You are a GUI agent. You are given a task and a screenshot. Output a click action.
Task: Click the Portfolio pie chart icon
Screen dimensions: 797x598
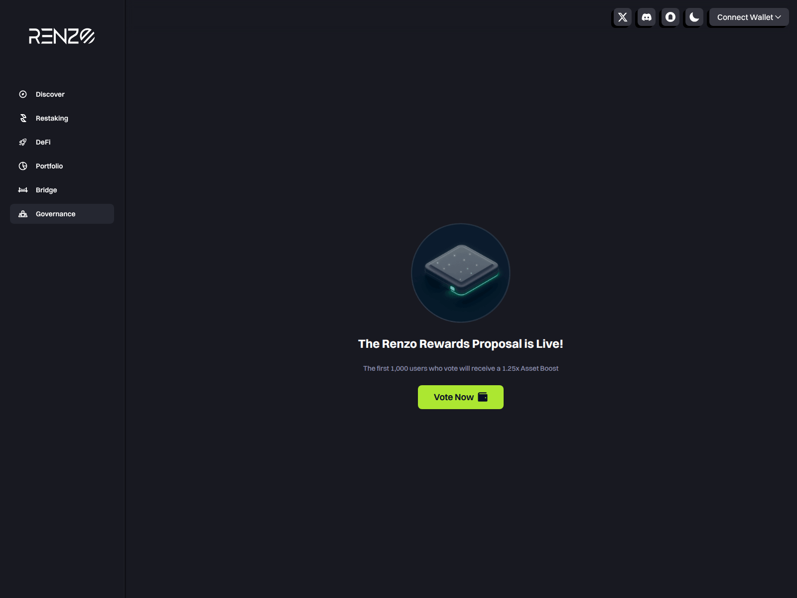pos(23,166)
